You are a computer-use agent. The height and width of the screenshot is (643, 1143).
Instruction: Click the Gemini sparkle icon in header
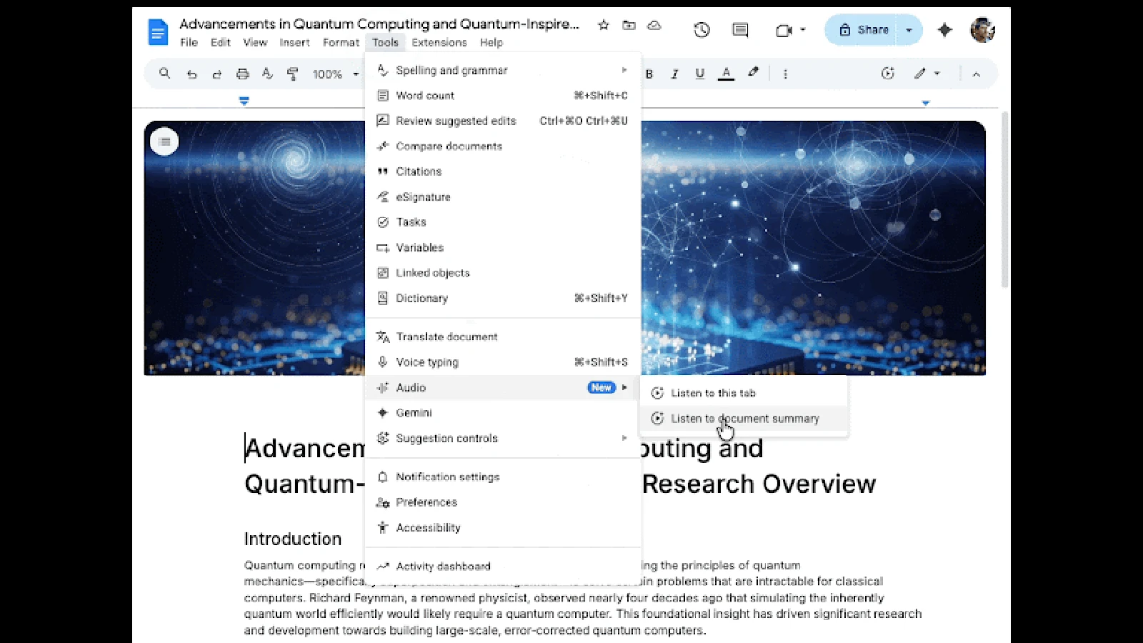point(944,30)
